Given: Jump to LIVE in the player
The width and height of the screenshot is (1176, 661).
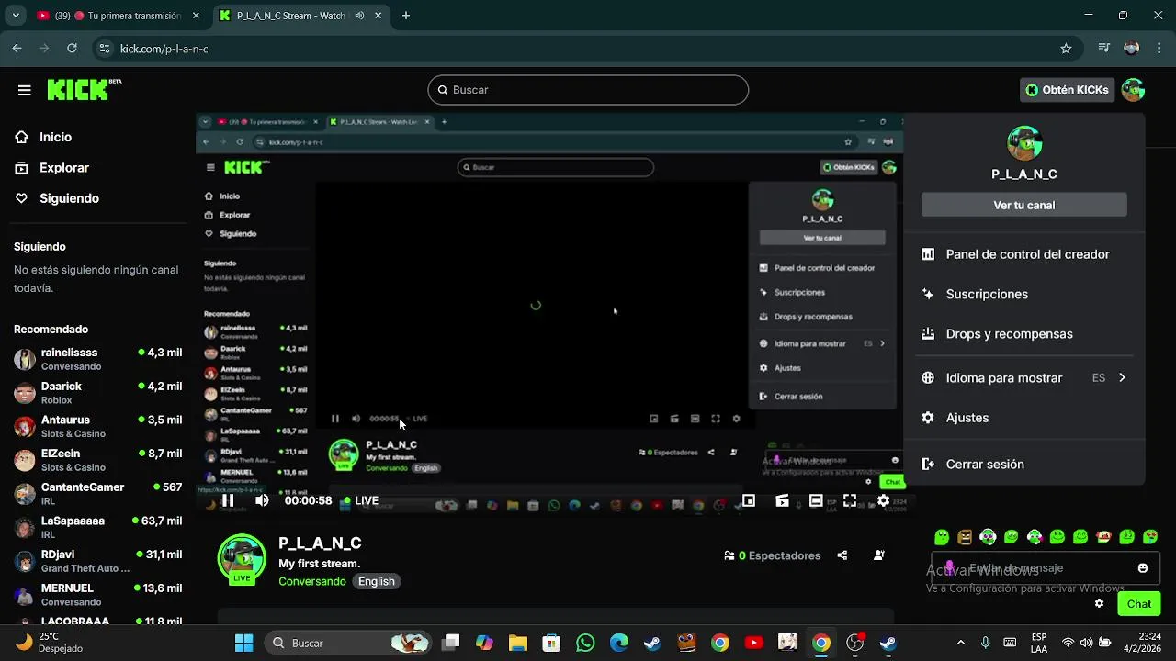Looking at the screenshot, I should click(x=361, y=500).
